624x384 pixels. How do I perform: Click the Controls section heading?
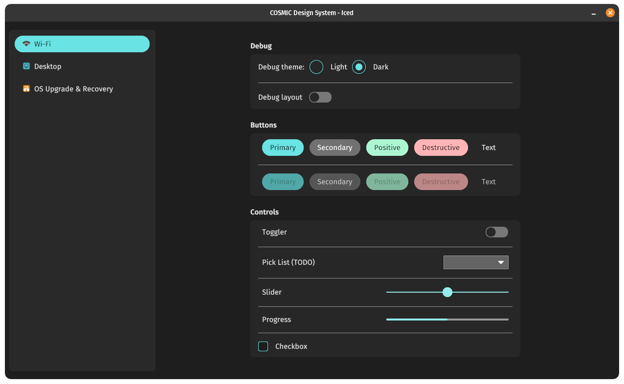[x=265, y=212]
